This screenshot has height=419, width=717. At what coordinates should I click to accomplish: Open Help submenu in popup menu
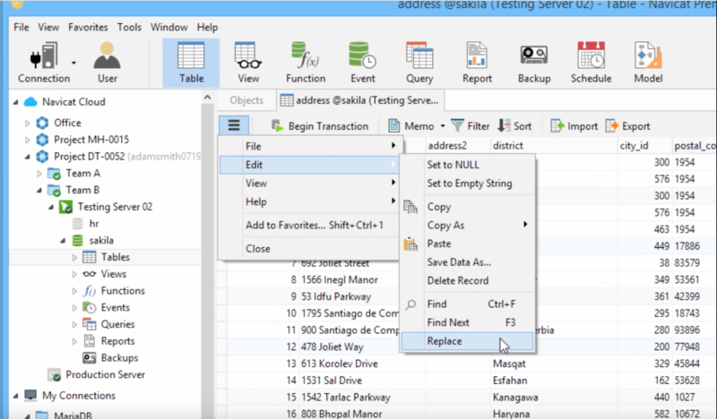[309, 201]
